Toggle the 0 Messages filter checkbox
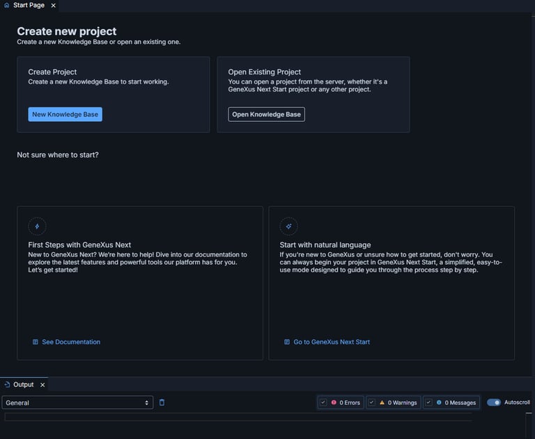 click(429, 403)
